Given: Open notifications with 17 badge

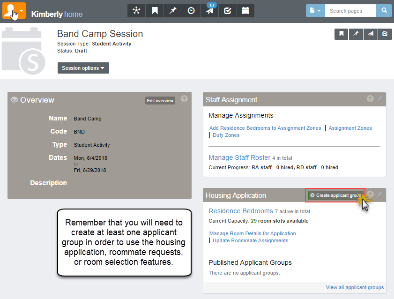Looking at the screenshot, I should [209, 11].
